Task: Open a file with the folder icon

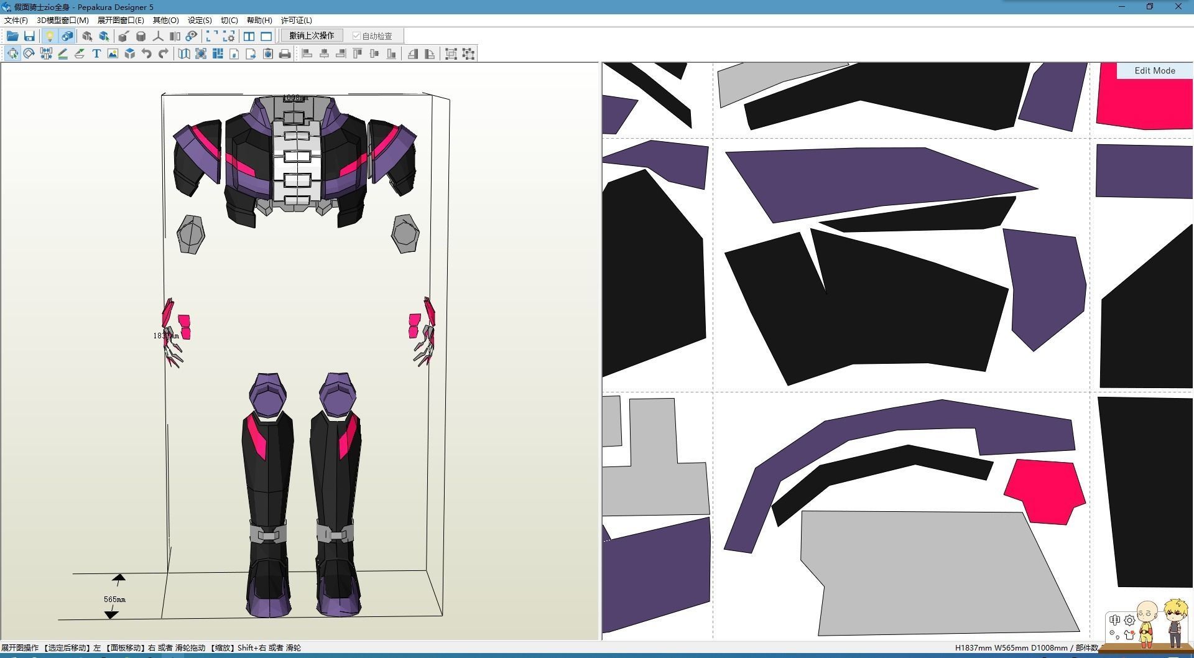Action: coord(12,36)
